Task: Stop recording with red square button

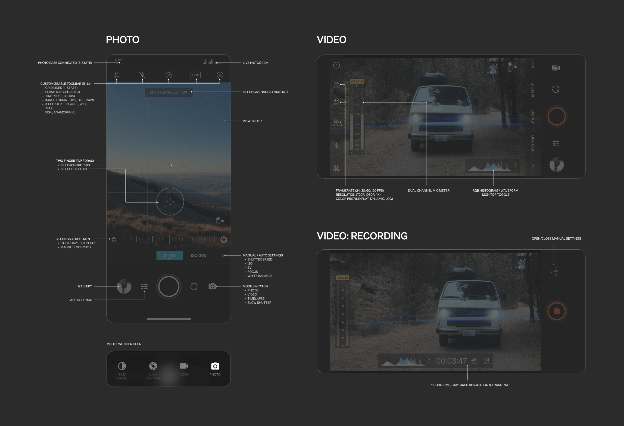Action: (557, 311)
